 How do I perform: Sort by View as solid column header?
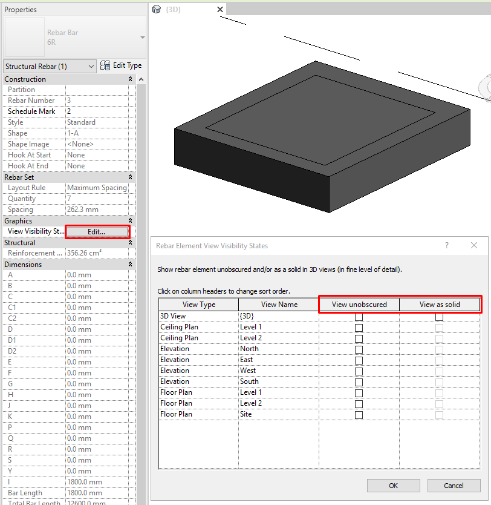[440, 305]
